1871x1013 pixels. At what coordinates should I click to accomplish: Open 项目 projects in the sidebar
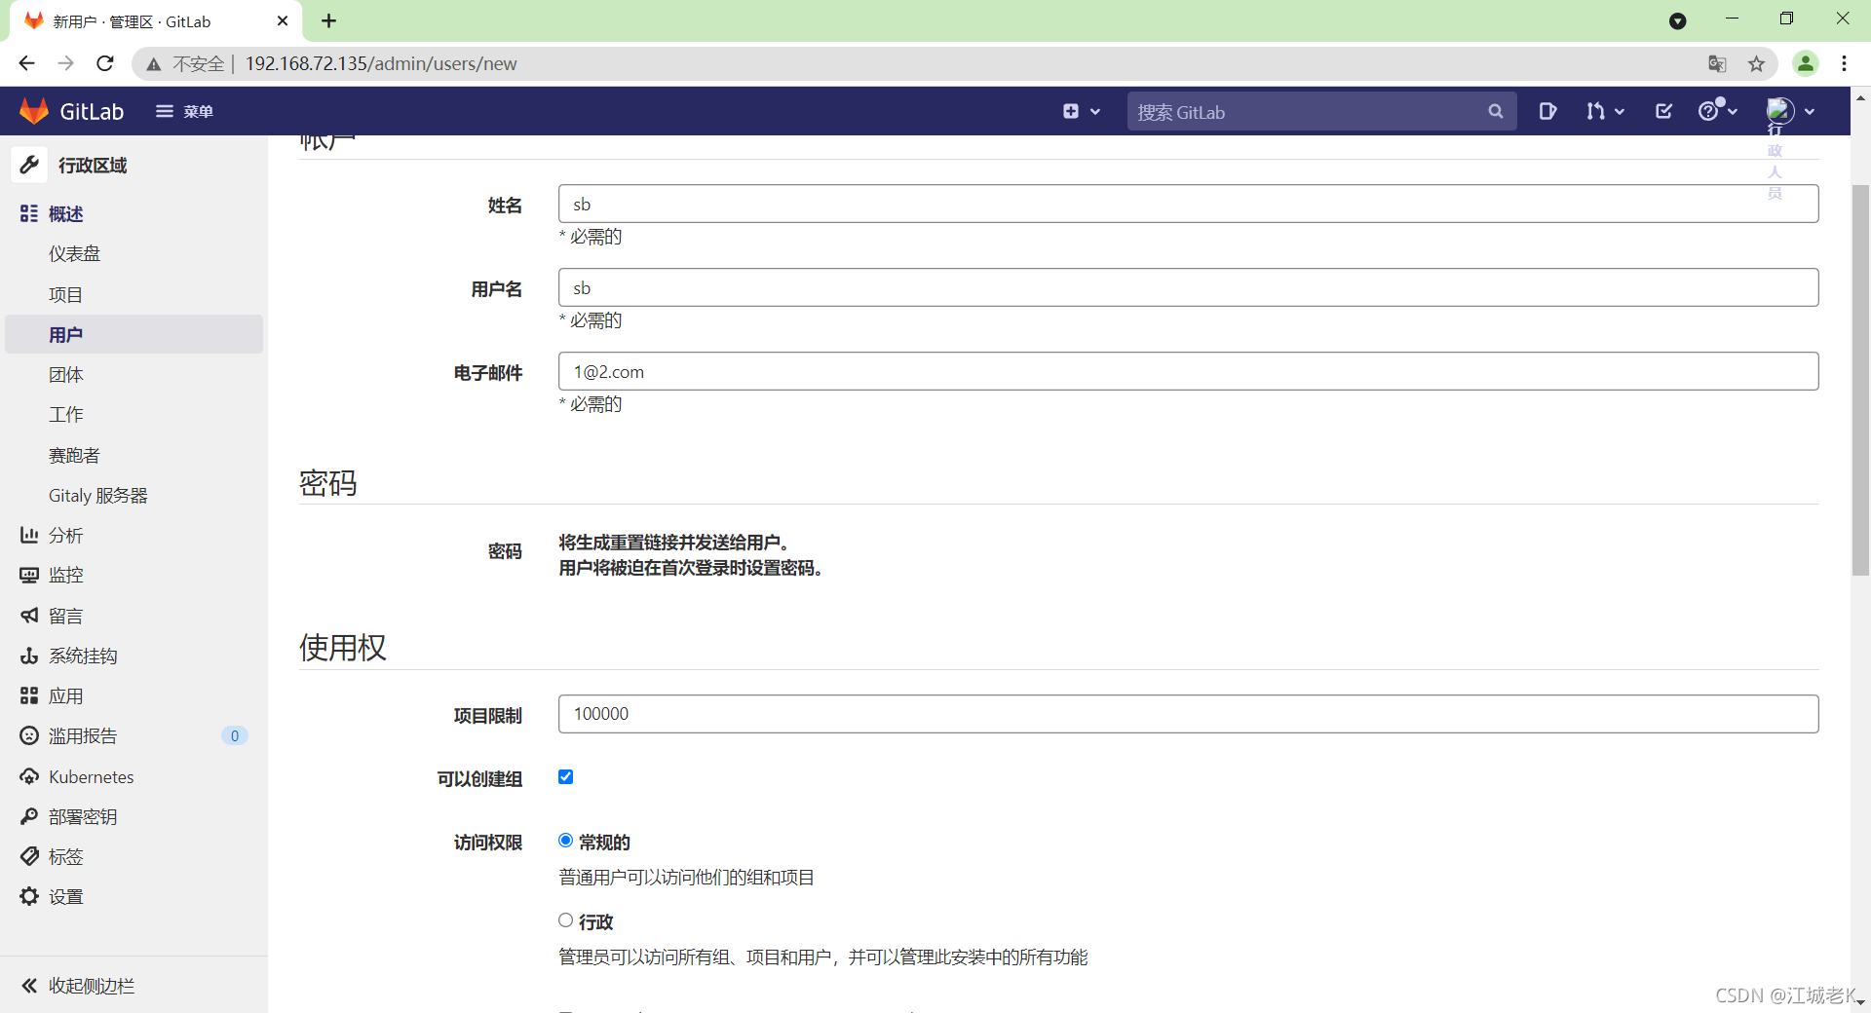coord(65,294)
